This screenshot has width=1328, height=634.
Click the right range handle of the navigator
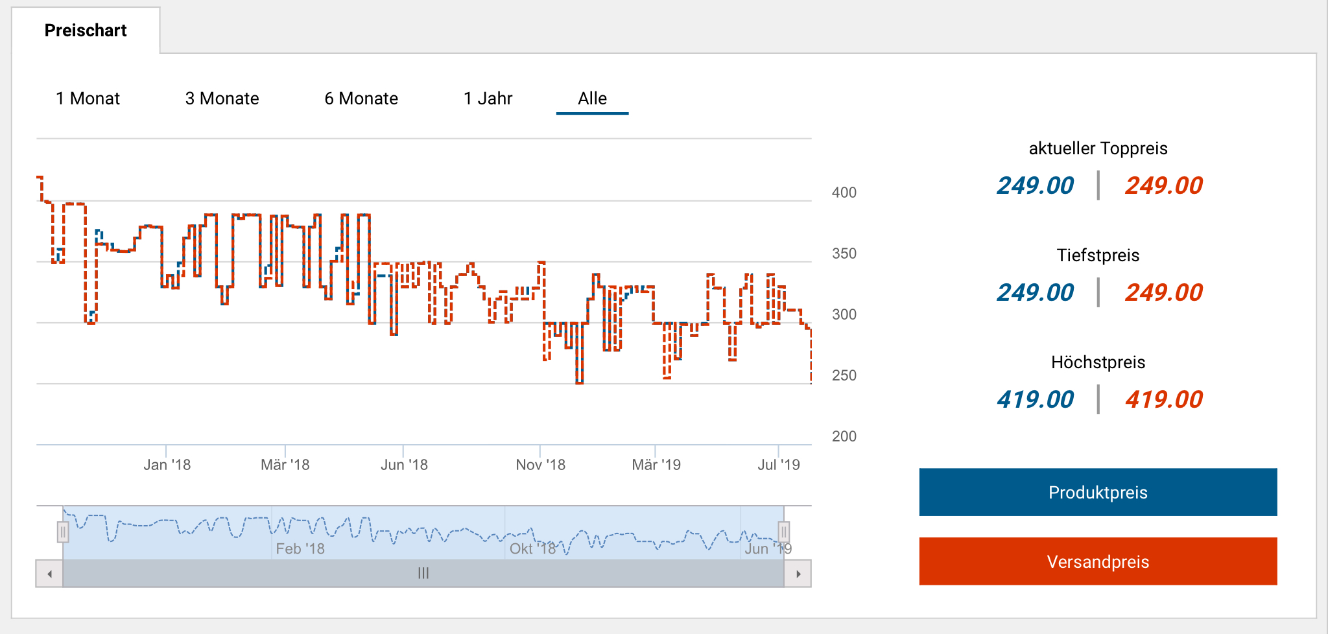tap(784, 532)
